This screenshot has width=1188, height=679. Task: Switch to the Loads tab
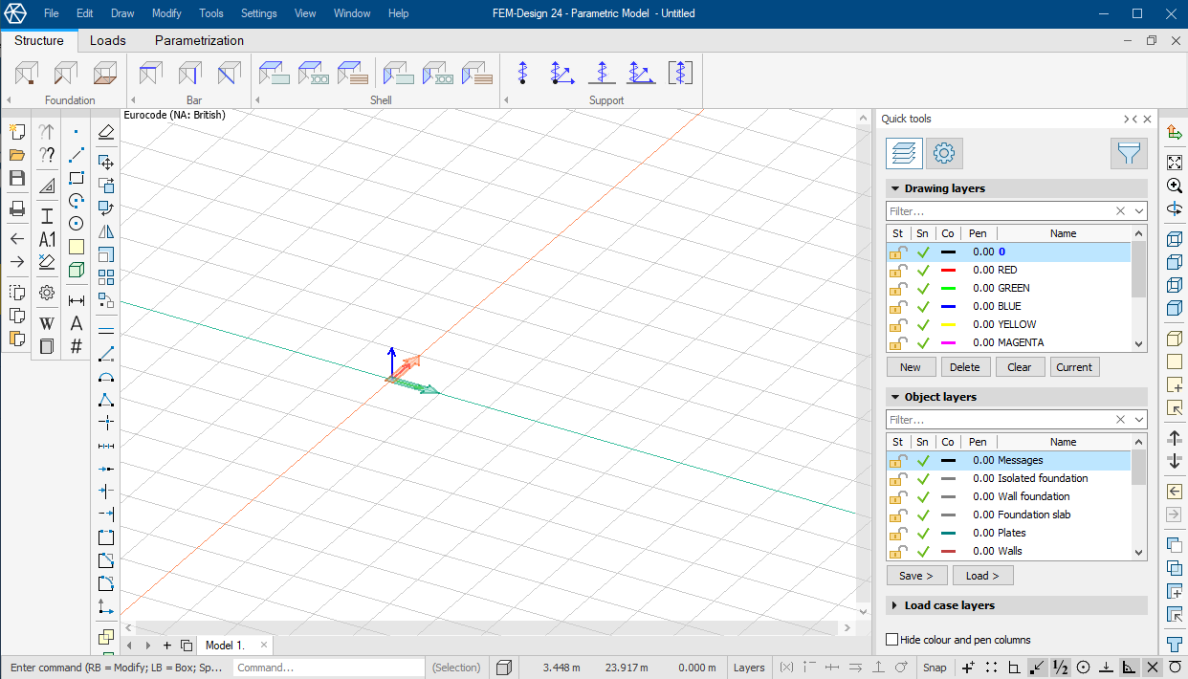click(108, 40)
